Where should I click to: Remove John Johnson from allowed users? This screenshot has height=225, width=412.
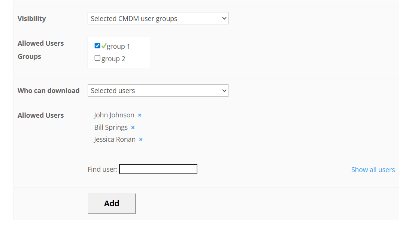(x=140, y=115)
